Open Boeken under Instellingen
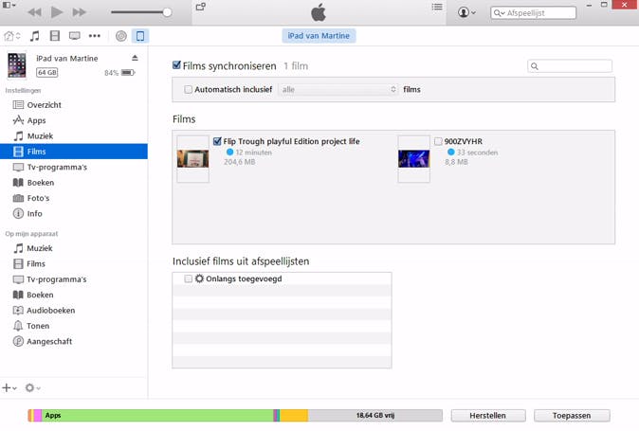639x431 pixels. point(74,182)
